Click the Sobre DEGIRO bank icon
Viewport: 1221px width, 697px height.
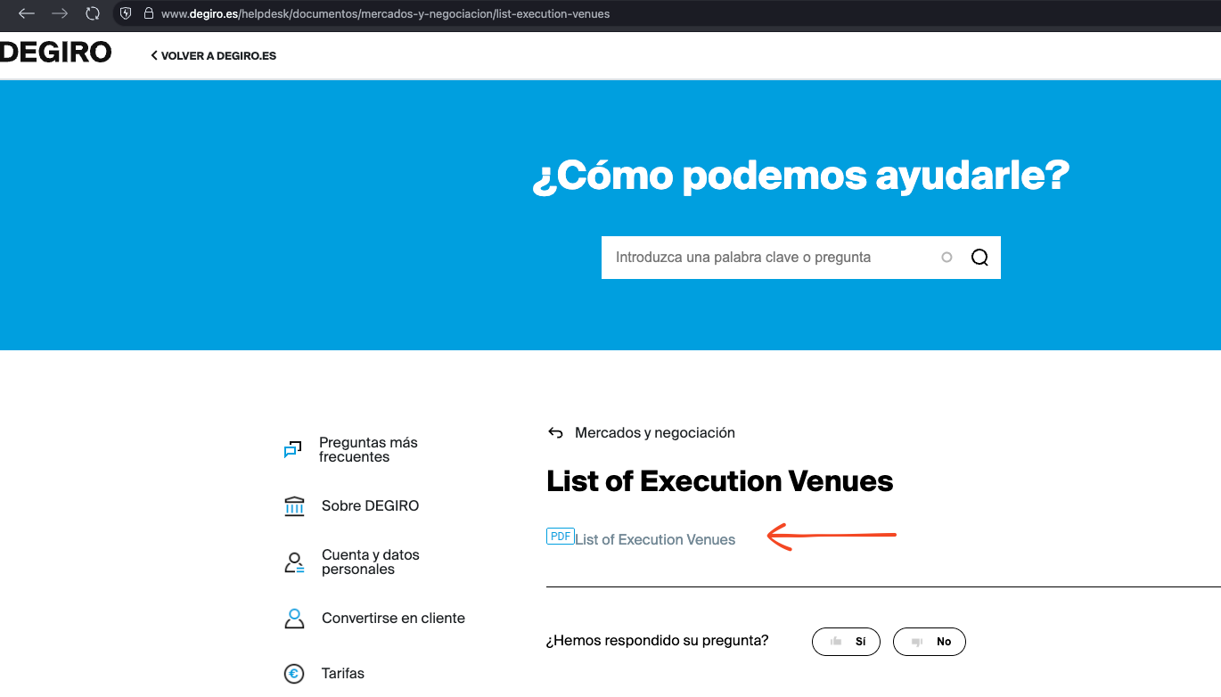pos(294,506)
